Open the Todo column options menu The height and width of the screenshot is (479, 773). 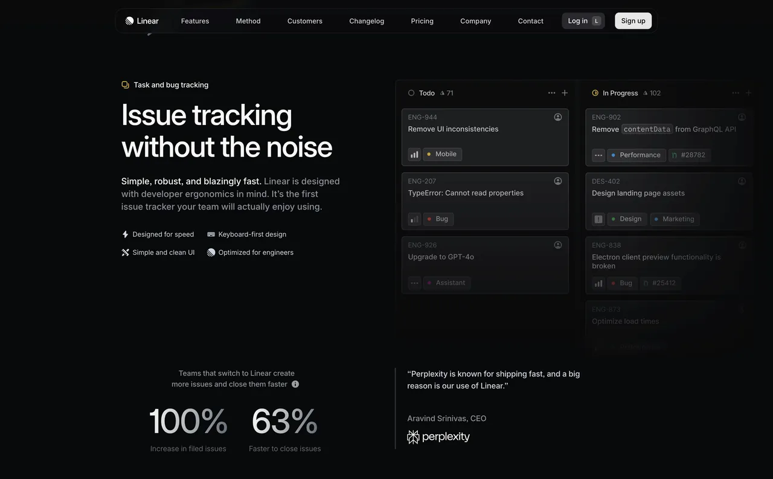coord(551,92)
